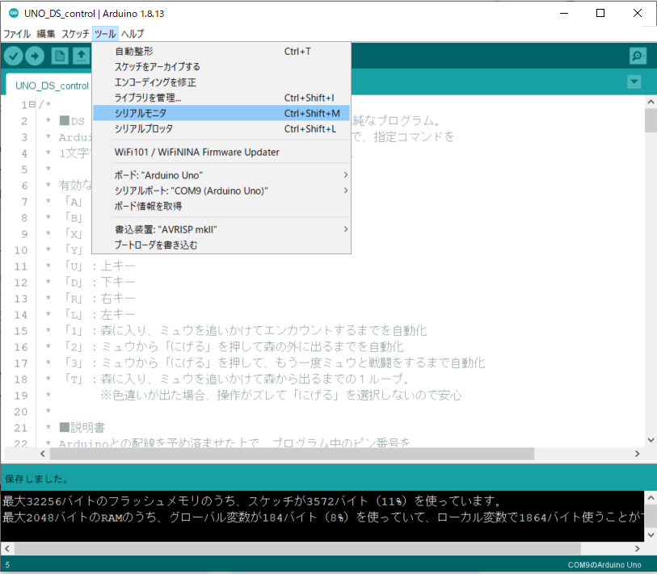Open ライブラリを管理...
Viewport: 657px width, 574px height.
pyautogui.click(x=221, y=98)
